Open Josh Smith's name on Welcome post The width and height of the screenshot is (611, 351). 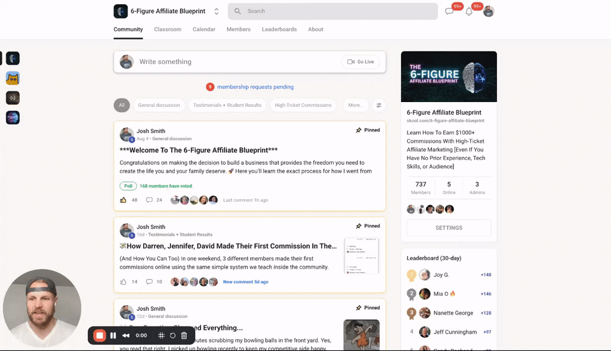pyautogui.click(x=151, y=131)
